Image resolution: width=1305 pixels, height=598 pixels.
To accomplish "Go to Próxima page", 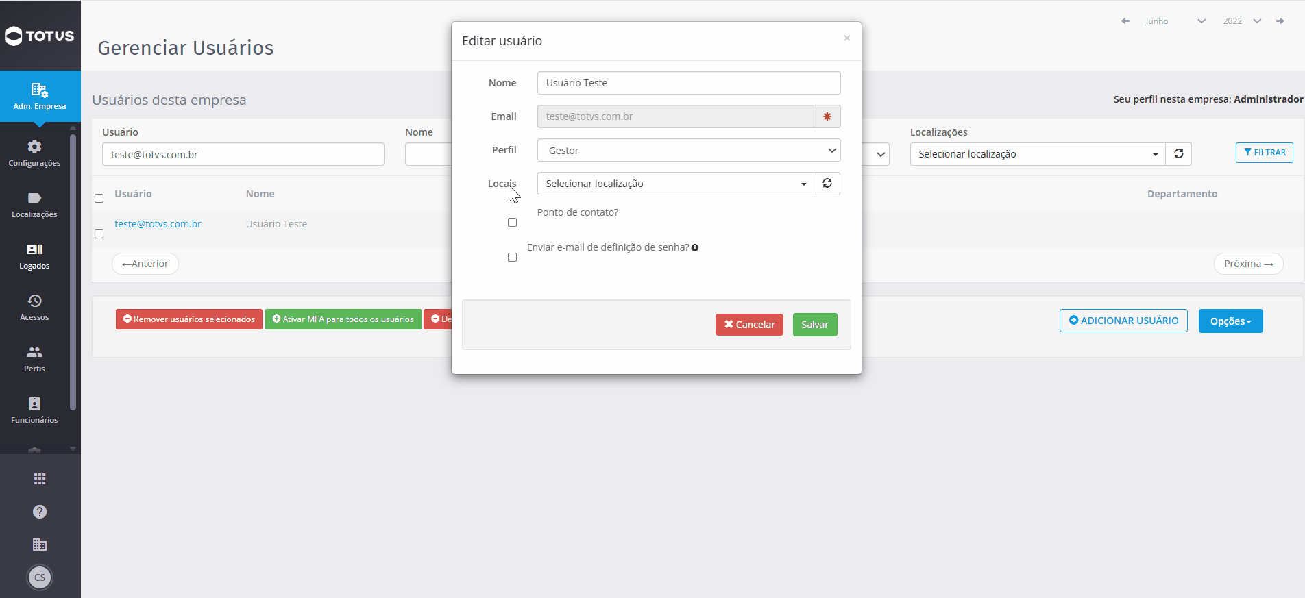I will pos(1248,264).
